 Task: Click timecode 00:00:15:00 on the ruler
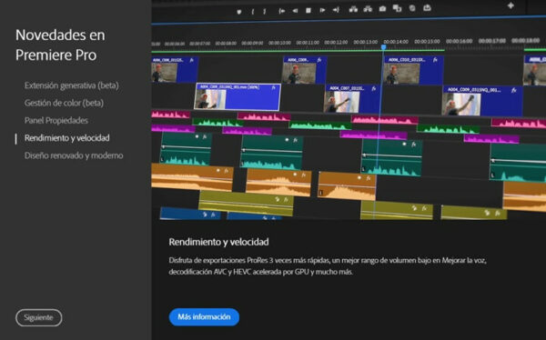tap(428, 41)
